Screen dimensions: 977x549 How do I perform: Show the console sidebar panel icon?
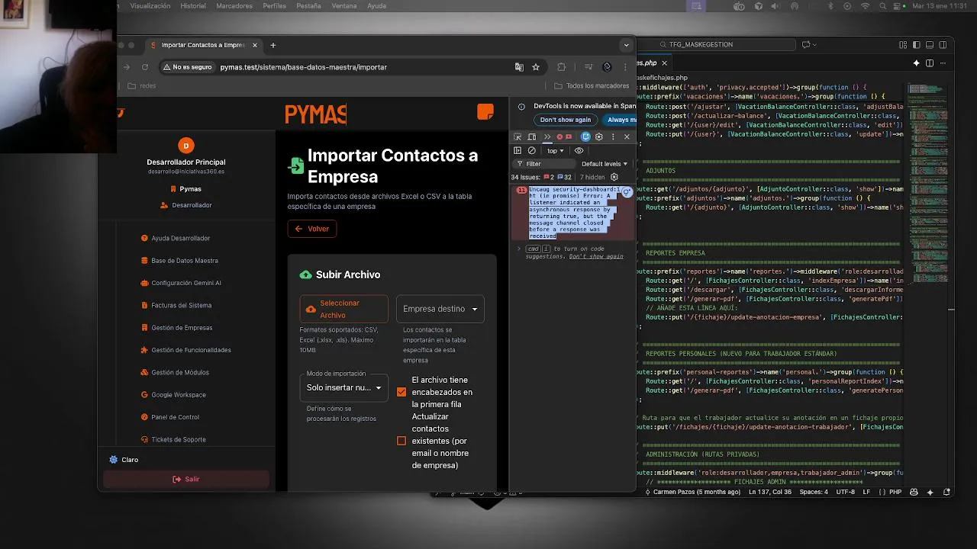pyautogui.click(x=518, y=151)
